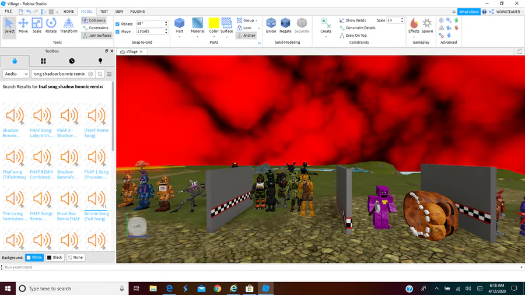
Task: Toggle the Move snap checkbox
Action: pos(117,31)
